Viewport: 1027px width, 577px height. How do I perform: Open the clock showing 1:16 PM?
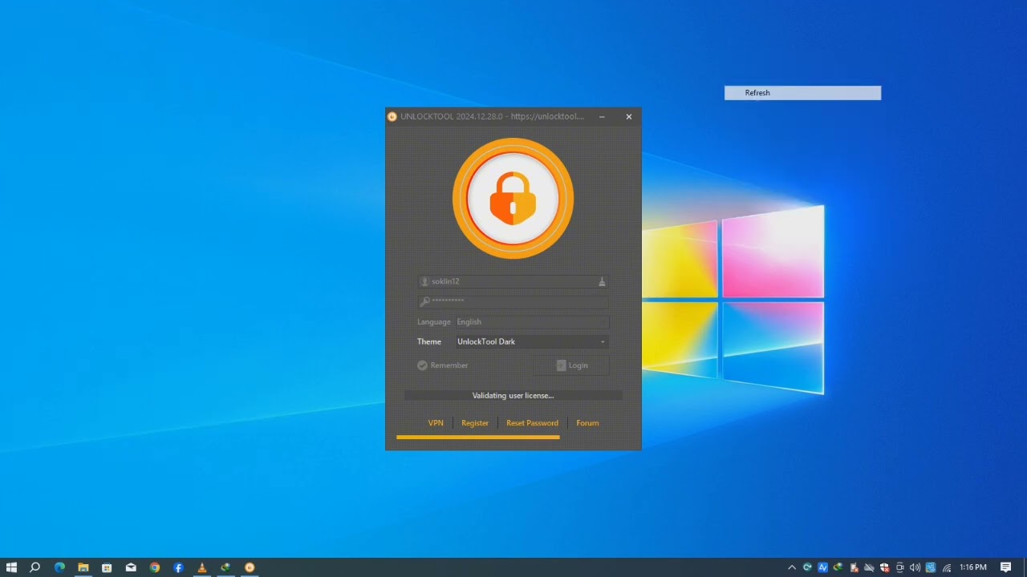click(x=973, y=567)
